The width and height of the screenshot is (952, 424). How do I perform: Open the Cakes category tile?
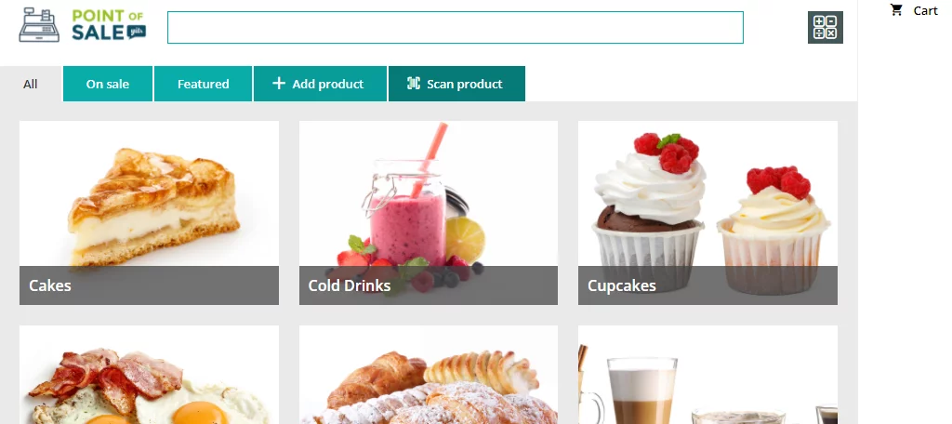(149, 213)
